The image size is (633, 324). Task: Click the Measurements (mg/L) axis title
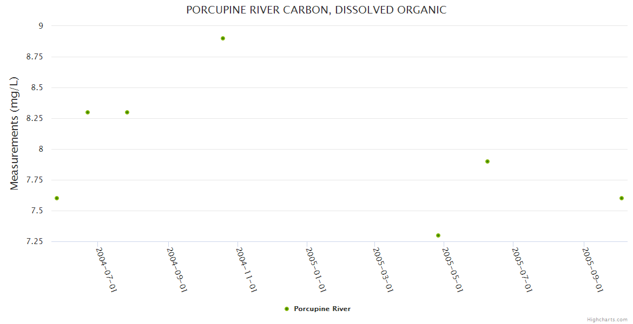(x=15, y=133)
